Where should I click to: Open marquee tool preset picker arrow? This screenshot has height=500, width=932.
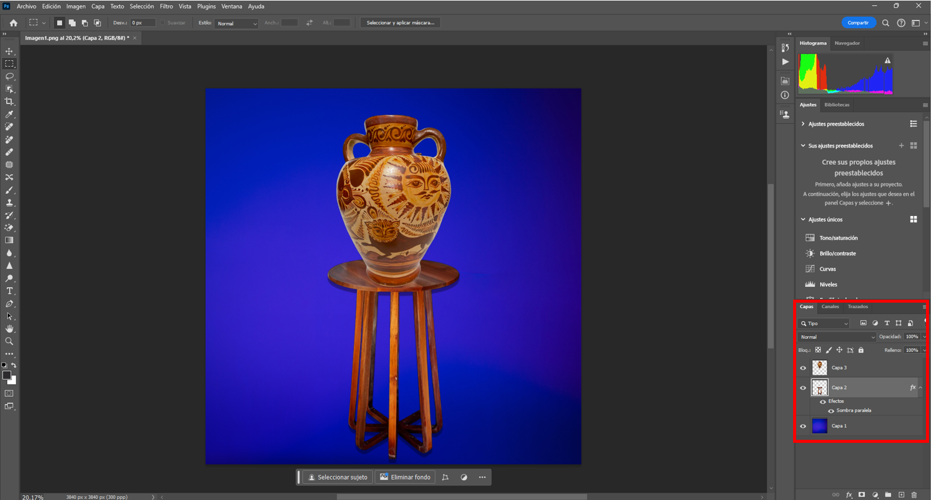point(43,23)
